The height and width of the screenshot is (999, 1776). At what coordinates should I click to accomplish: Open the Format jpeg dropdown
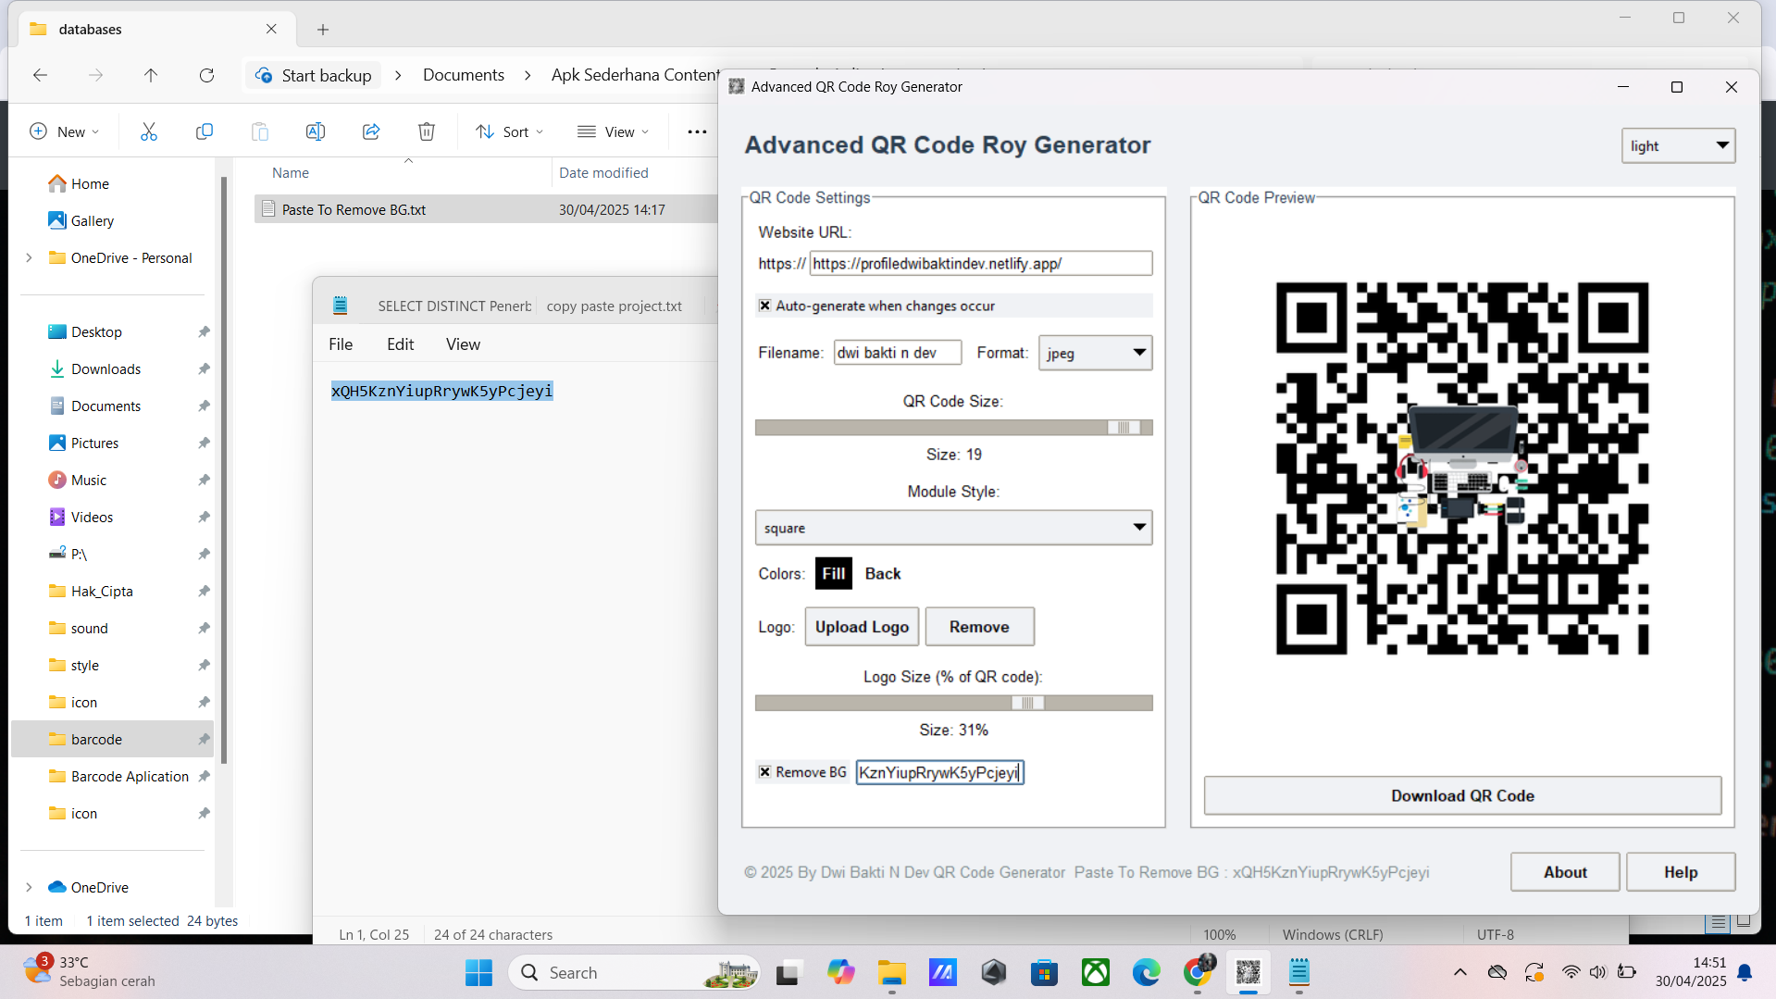(x=1095, y=353)
